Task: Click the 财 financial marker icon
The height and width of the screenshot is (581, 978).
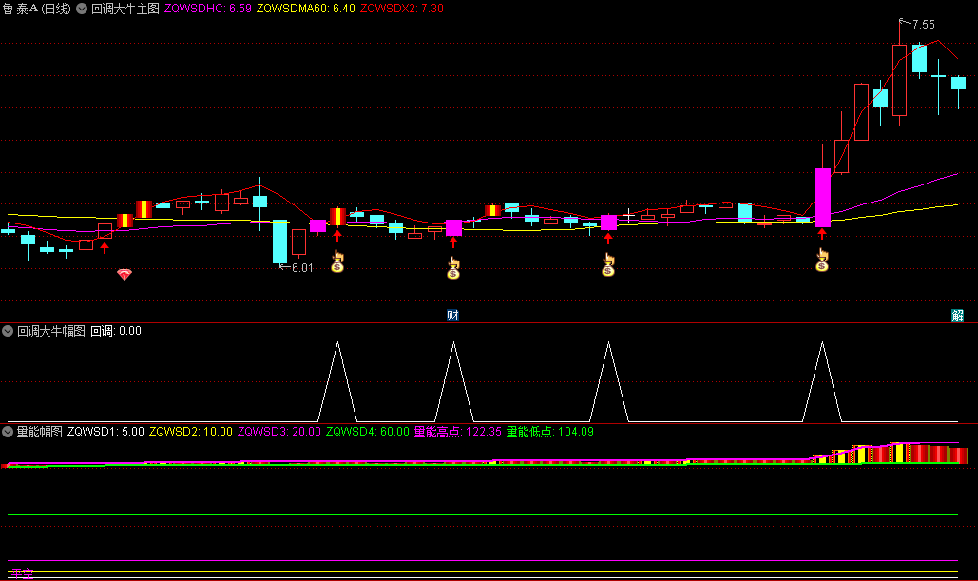Action: 452,315
